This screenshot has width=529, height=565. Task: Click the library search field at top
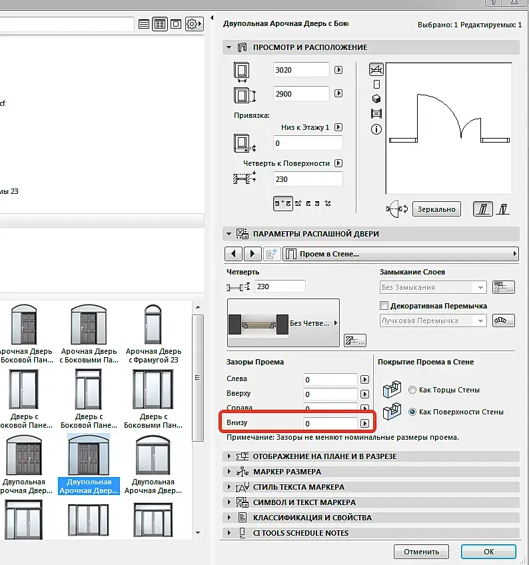[x=67, y=25]
